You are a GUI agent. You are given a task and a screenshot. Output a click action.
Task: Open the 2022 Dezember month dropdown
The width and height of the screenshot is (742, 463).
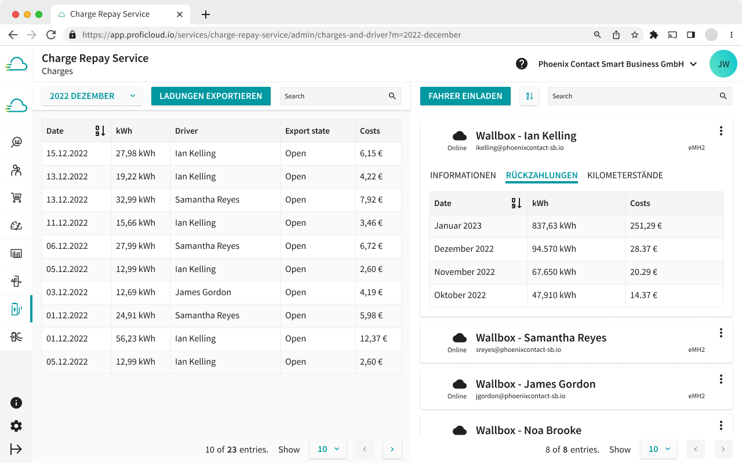[x=92, y=96]
